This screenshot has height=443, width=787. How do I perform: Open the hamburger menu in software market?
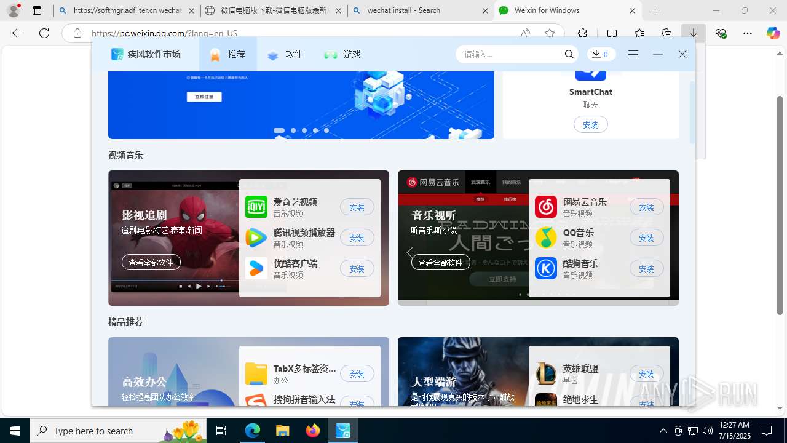[633, 54]
